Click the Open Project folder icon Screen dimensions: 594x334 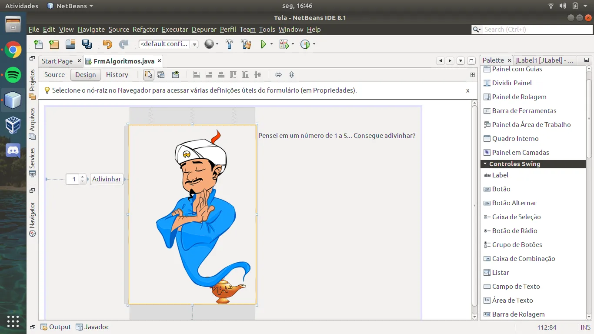pos(70,44)
